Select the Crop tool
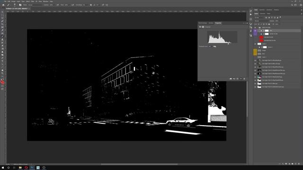 click(2, 24)
